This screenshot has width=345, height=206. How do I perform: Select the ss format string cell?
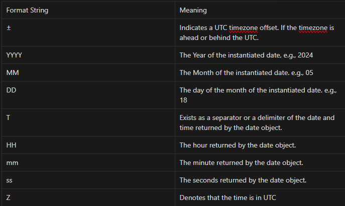(x=10, y=180)
